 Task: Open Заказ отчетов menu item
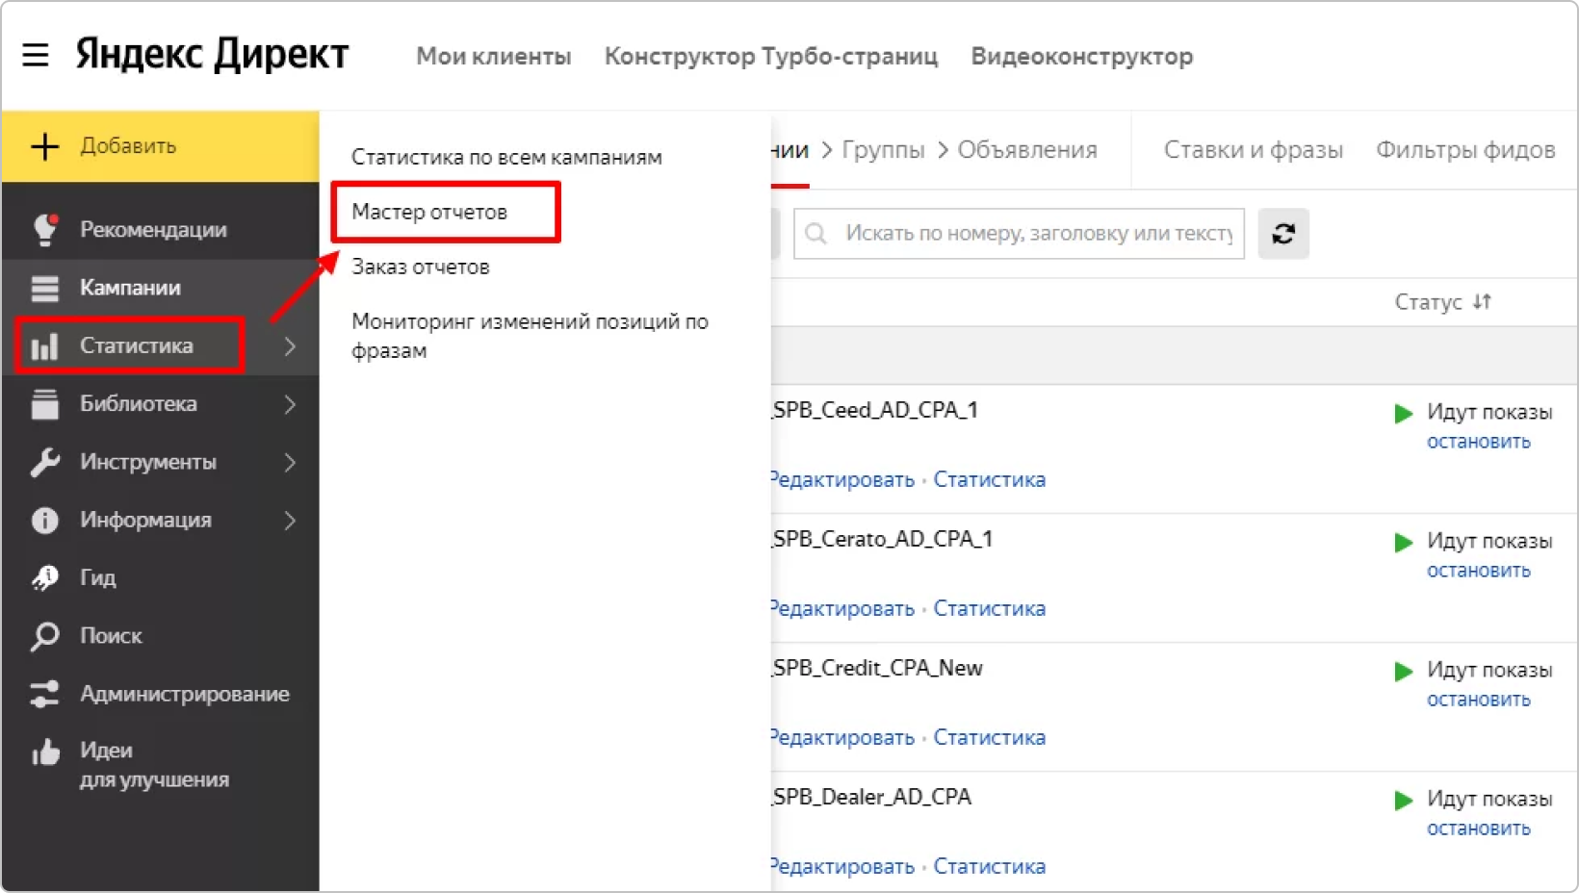click(421, 267)
